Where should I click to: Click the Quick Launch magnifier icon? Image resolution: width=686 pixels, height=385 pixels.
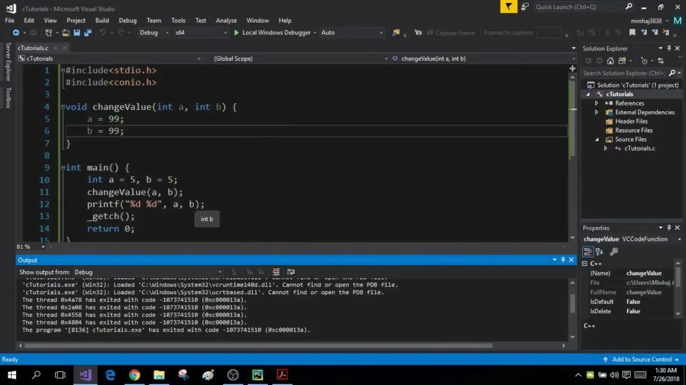click(629, 7)
